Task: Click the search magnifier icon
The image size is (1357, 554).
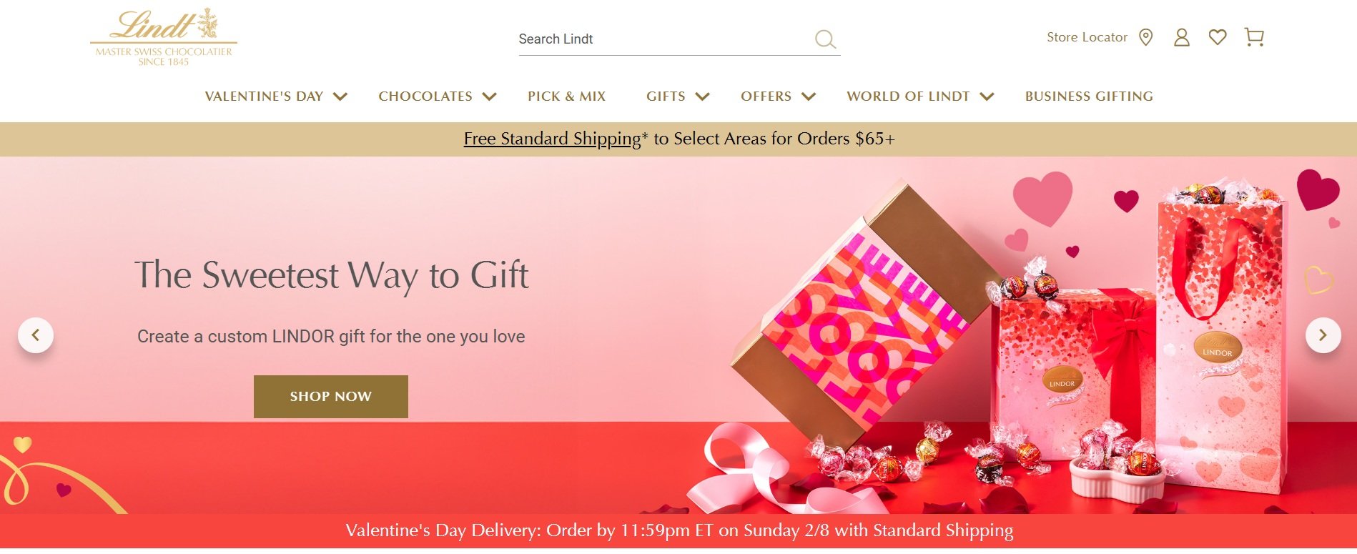Action: point(825,39)
